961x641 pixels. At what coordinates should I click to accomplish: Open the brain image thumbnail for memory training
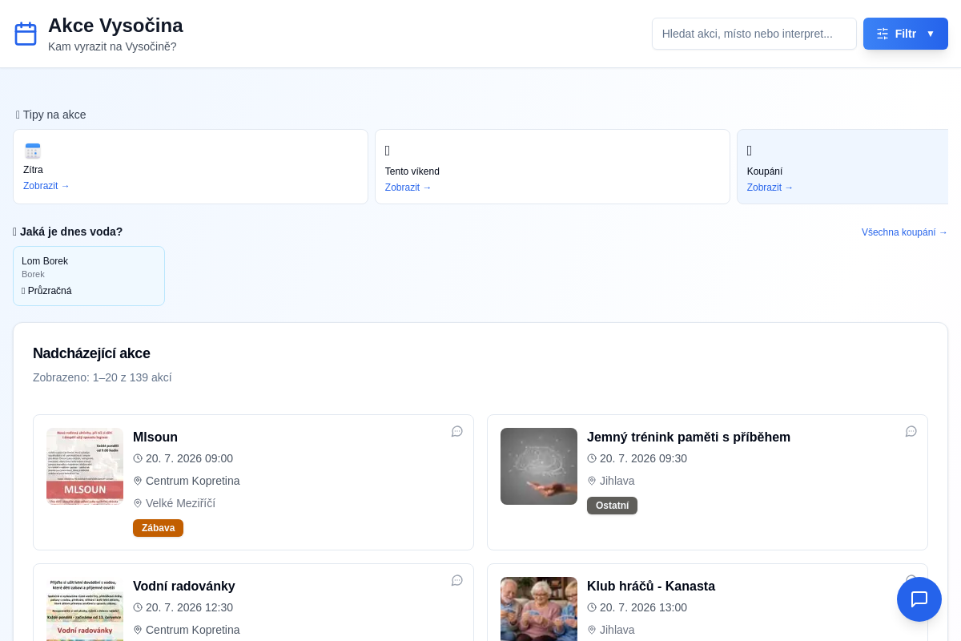click(x=539, y=466)
